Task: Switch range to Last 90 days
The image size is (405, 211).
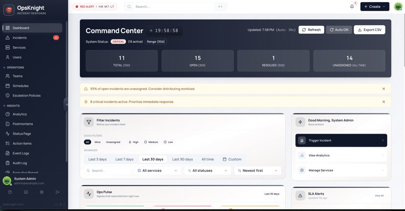Action: (x=182, y=159)
